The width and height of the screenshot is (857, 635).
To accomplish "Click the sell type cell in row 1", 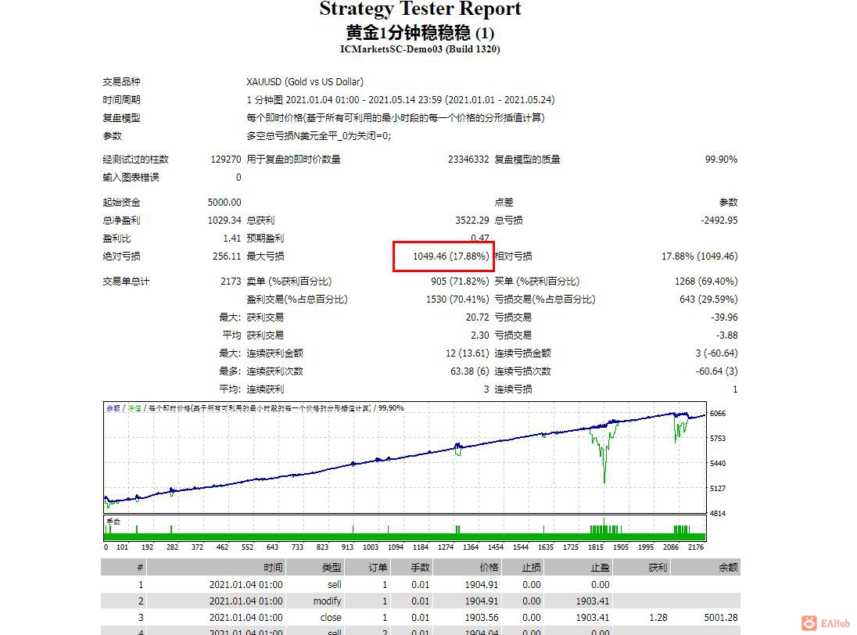I will tap(335, 585).
